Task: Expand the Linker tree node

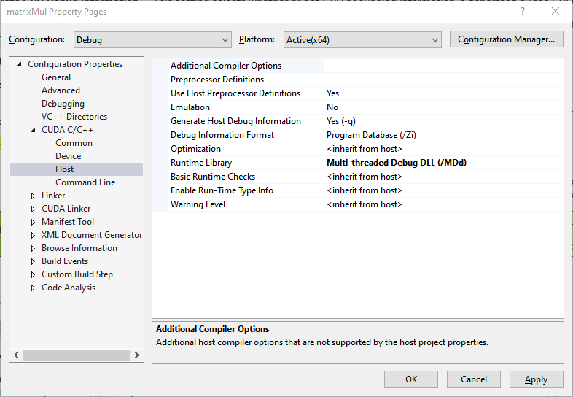Action: tap(33, 196)
